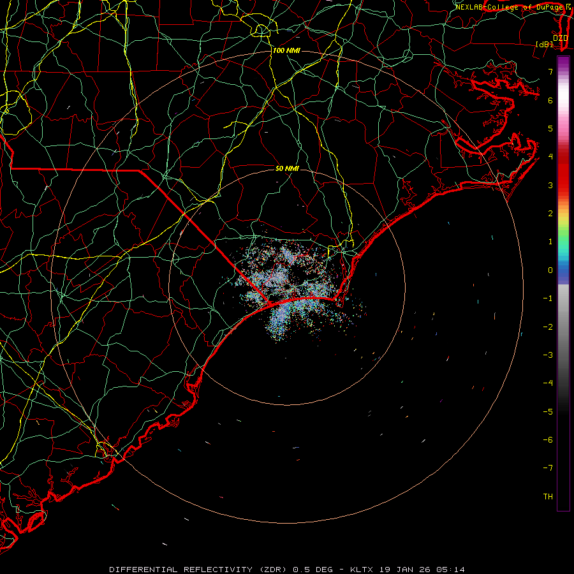
Task: Click the "-7" value on the dB scale
Action: 548,468
